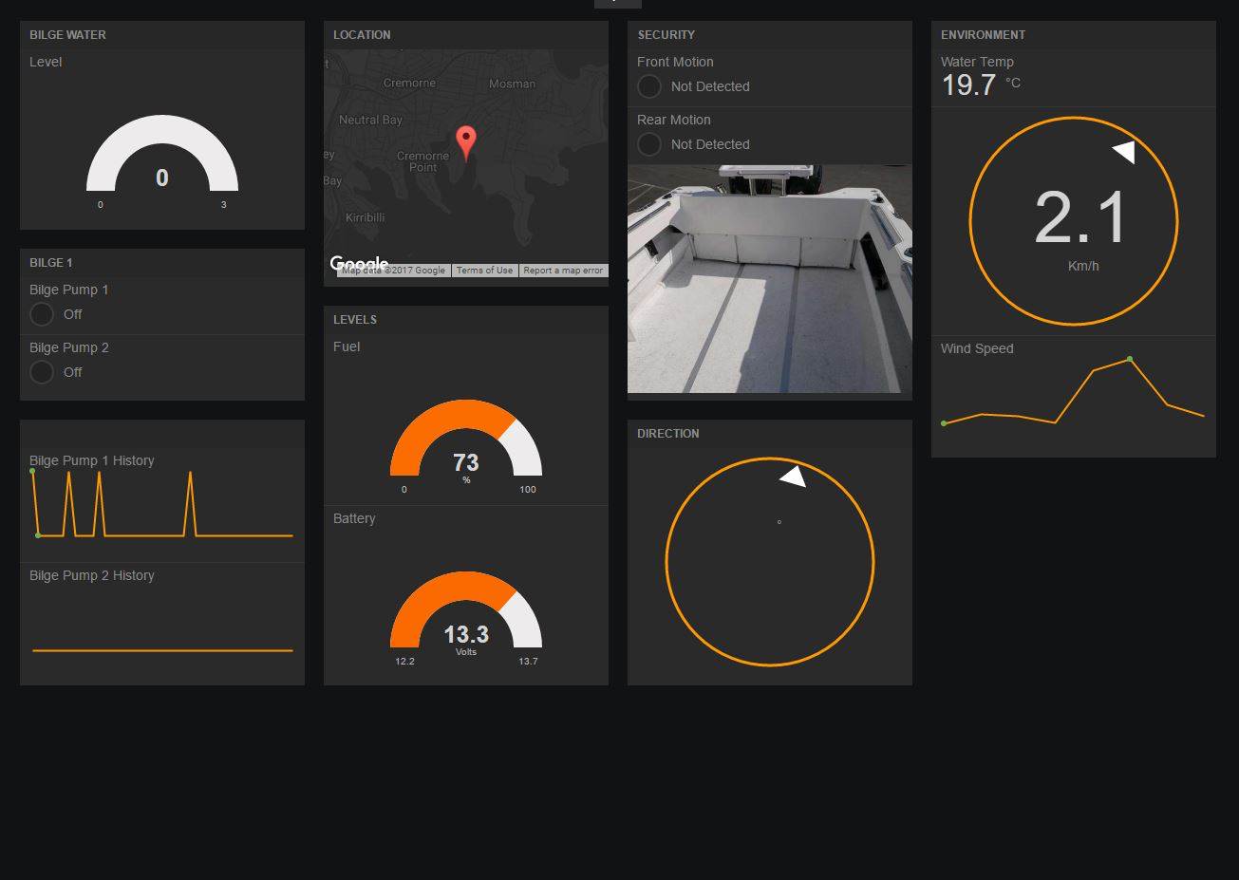Click the Battery gauge showing 13.3 Volts
The image size is (1239, 880).
(465, 613)
